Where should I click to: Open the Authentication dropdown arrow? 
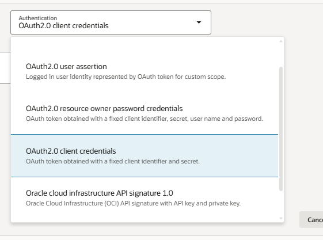click(199, 22)
